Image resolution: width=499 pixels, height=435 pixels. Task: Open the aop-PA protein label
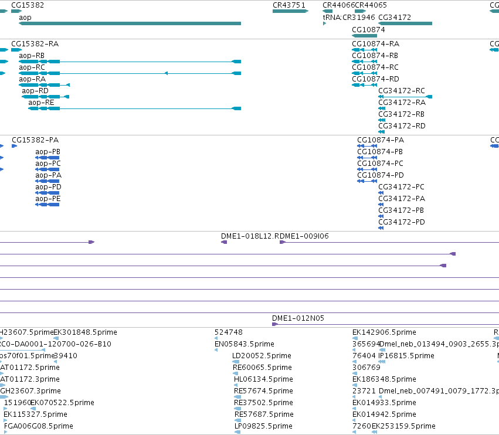click(48, 175)
